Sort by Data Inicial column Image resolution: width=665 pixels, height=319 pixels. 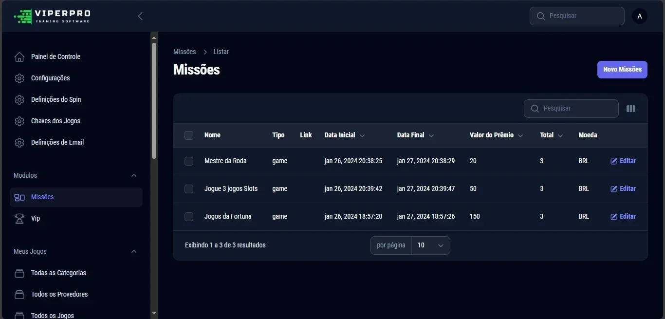pyautogui.click(x=345, y=135)
